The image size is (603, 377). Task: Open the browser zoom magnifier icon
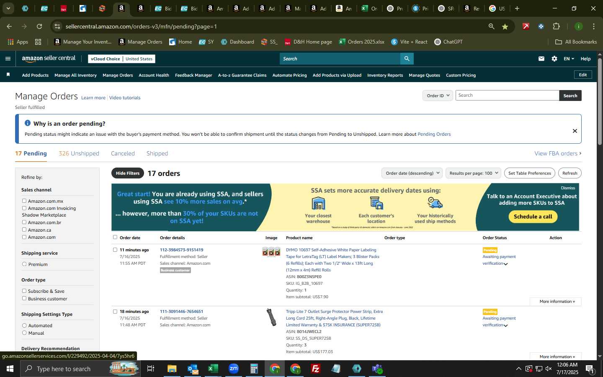click(491, 26)
